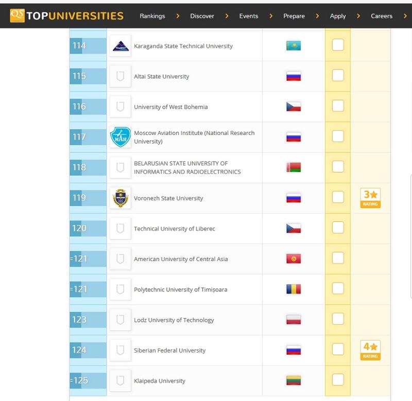Click Siberian Federal University placeholder logo

(121, 351)
